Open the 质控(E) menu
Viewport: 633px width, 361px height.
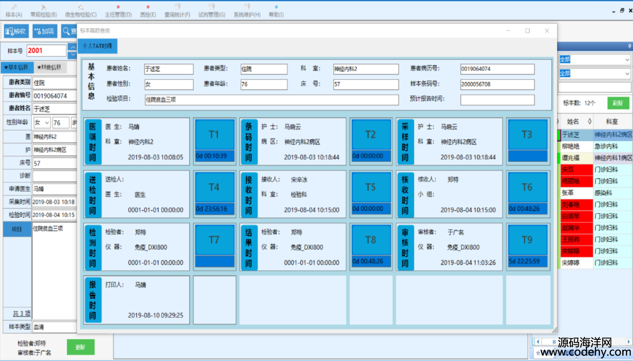(x=148, y=11)
